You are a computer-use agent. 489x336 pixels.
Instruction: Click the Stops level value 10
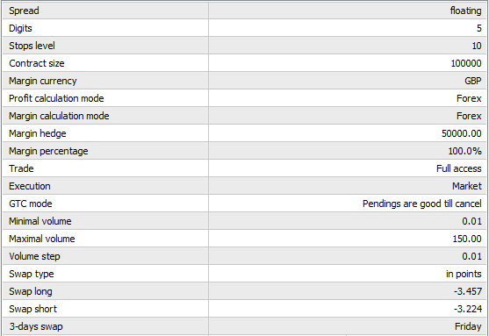[x=477, y=46]
